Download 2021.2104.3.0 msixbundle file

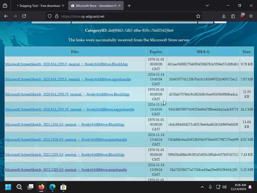click(66, 139)
